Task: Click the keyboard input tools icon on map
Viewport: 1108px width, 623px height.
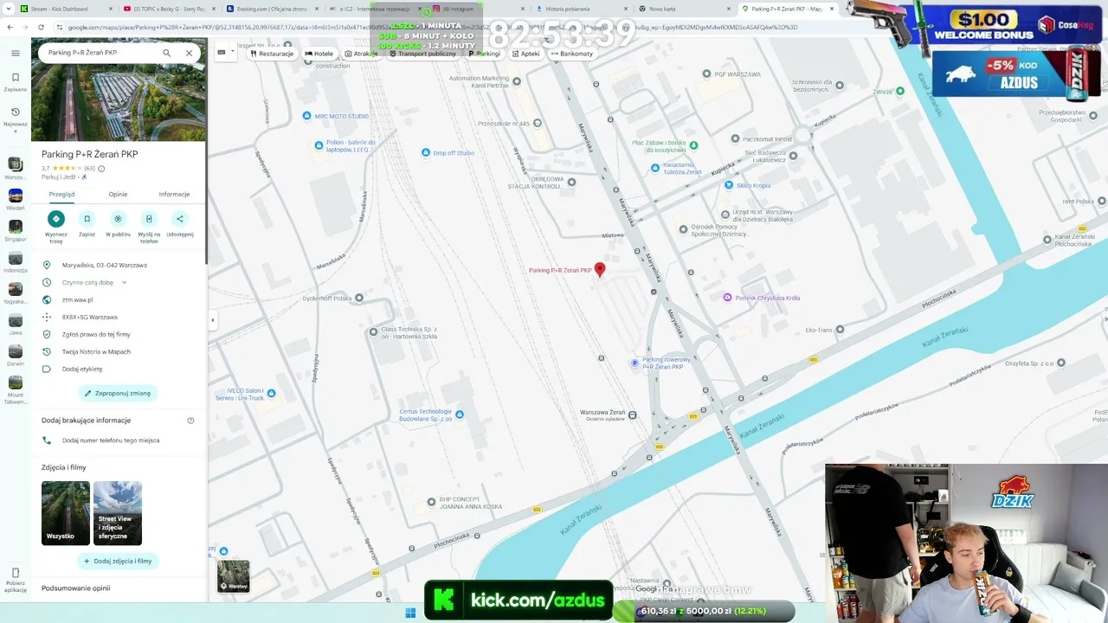Action: (222, 53)
